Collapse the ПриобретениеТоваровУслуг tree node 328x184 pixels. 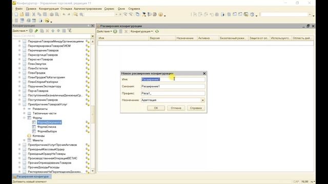click(x=19, y=104)
